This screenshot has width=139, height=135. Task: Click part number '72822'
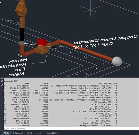coord(45,102)
